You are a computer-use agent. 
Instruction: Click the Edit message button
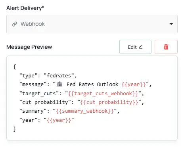(135, 47)
